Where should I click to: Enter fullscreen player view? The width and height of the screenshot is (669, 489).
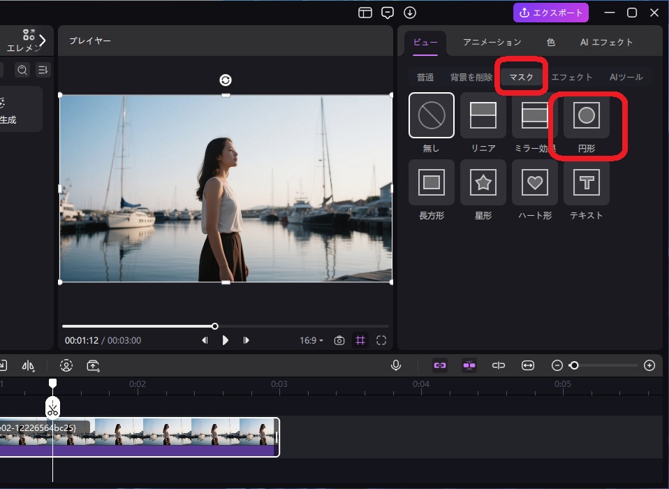381,340
